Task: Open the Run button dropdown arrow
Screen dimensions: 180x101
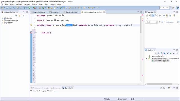Action: 32,8
